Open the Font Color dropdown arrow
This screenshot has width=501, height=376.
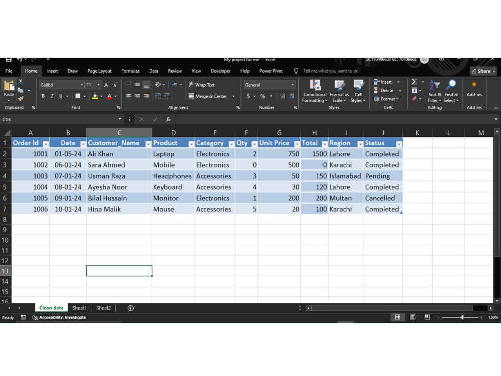pos(116,96)
